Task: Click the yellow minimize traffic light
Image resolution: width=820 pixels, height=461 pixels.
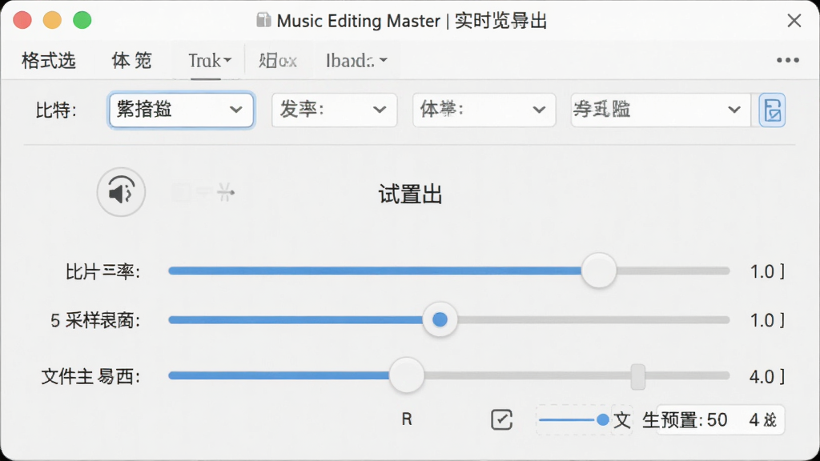Action: pyautogui.click(x=52, y=20)
